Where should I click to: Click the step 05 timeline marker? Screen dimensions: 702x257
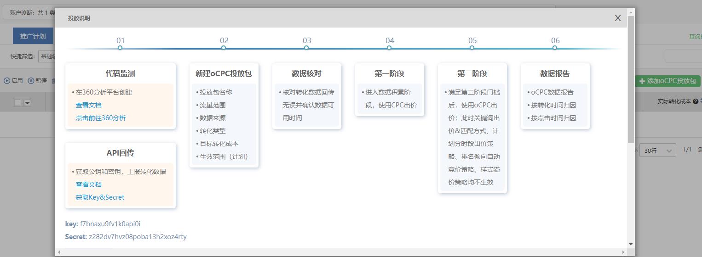(x=472, y=47)
